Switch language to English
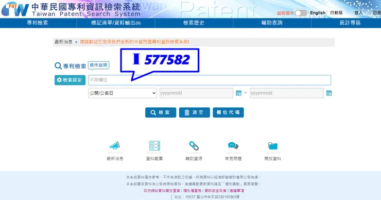 coord(318,13)
